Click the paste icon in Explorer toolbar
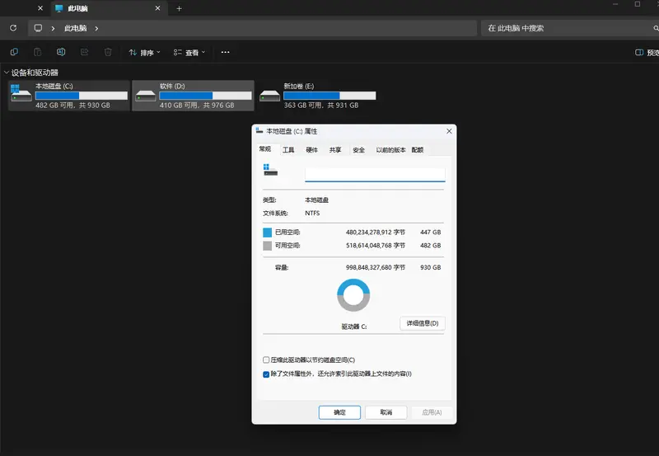Image resolution: width=659 pixels, height=456 pixels. [37, 52]
